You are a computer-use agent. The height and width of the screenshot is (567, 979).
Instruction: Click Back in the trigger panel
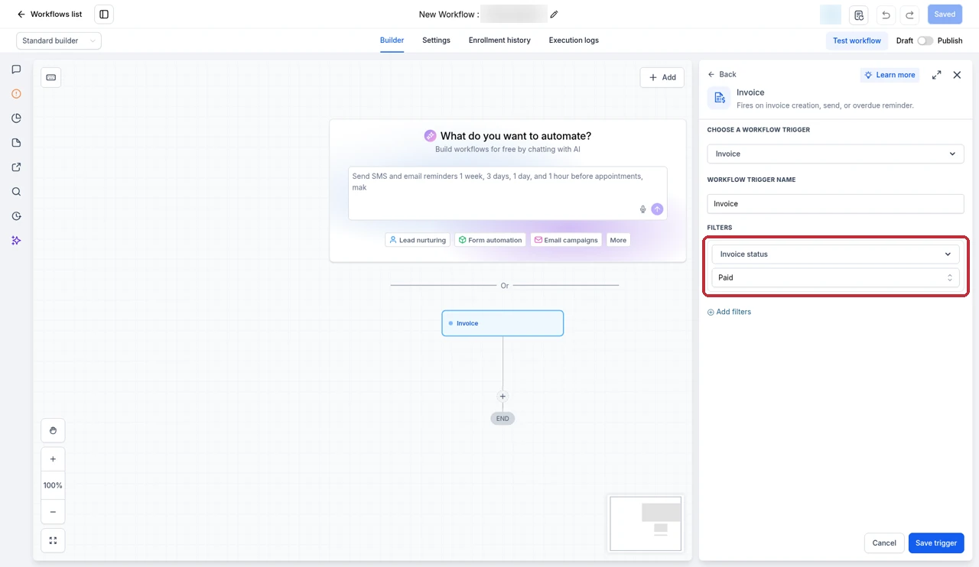click(721, 74)
